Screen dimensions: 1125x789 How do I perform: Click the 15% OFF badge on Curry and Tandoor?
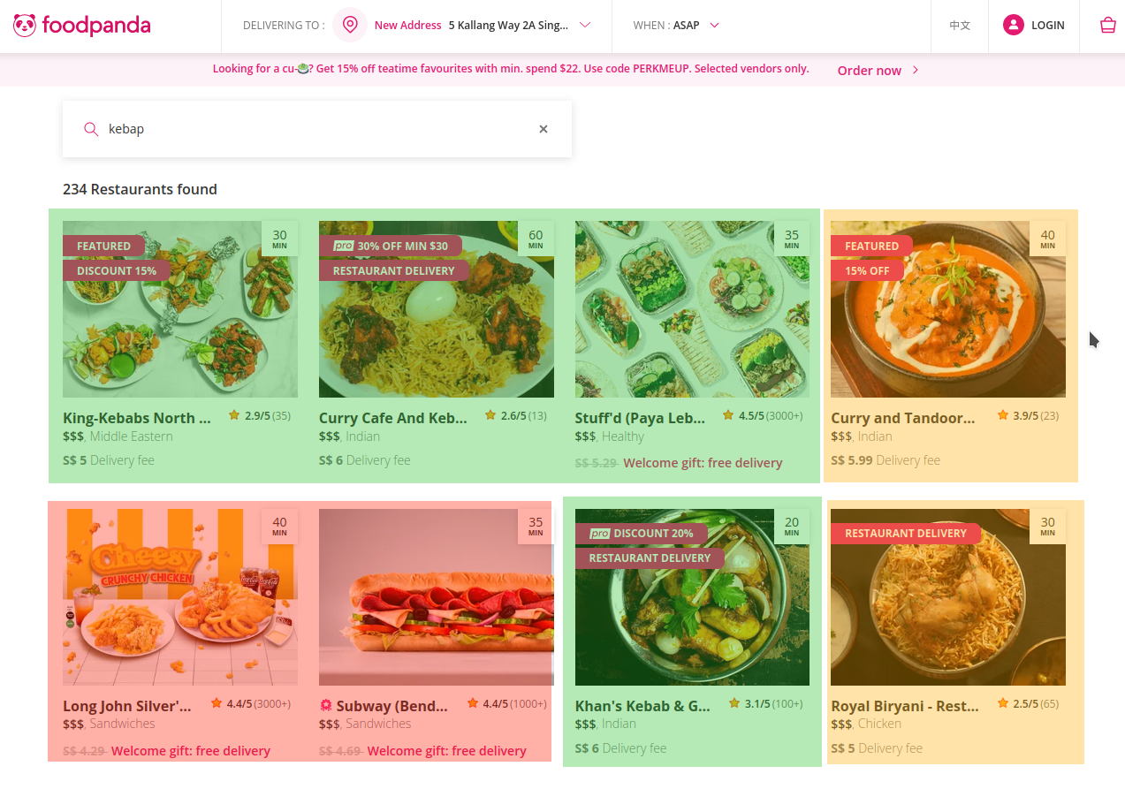click(867, 271)
